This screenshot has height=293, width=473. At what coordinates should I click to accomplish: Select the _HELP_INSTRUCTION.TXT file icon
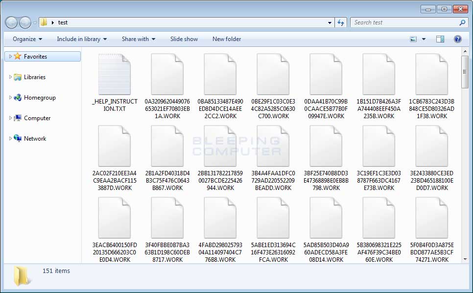(115, 74)
